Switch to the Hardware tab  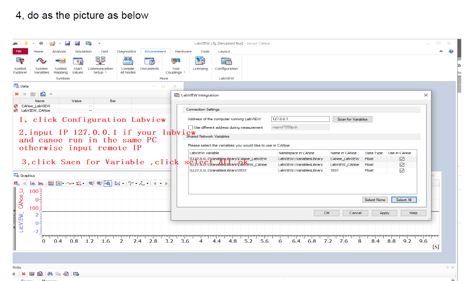coord(183,51)
